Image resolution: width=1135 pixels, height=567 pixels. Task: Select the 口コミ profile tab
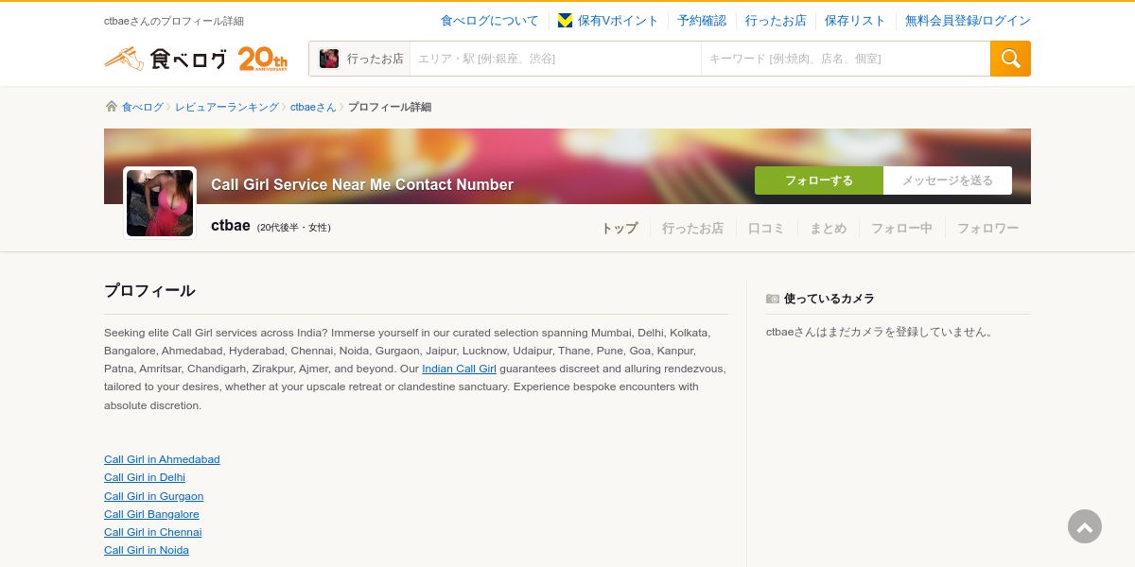[766, 228]
